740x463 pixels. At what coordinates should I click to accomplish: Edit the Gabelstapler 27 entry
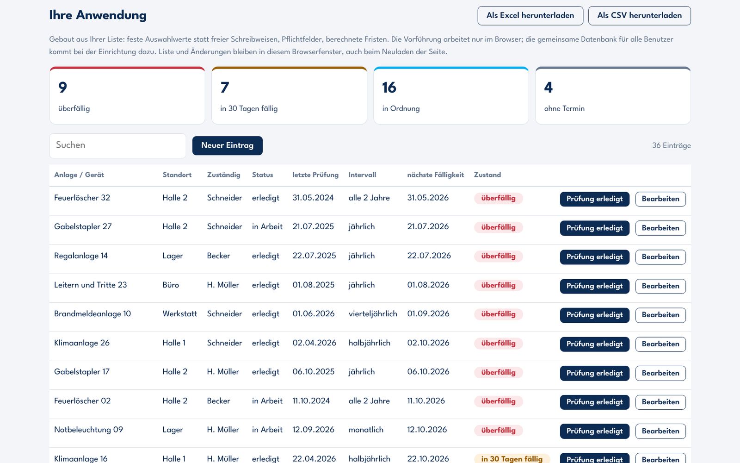[x=660, y=228]
